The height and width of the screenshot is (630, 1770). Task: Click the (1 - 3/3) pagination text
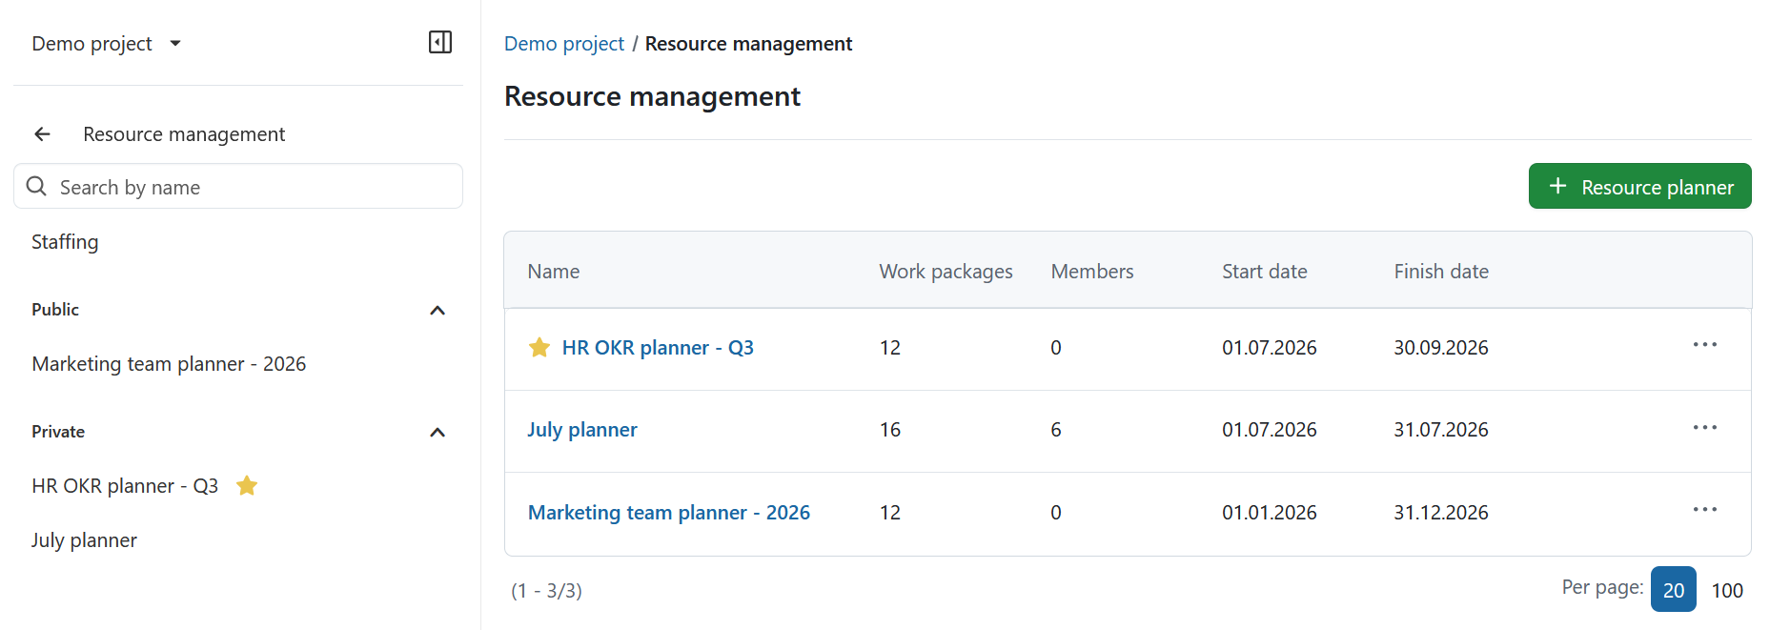(547, 591)
